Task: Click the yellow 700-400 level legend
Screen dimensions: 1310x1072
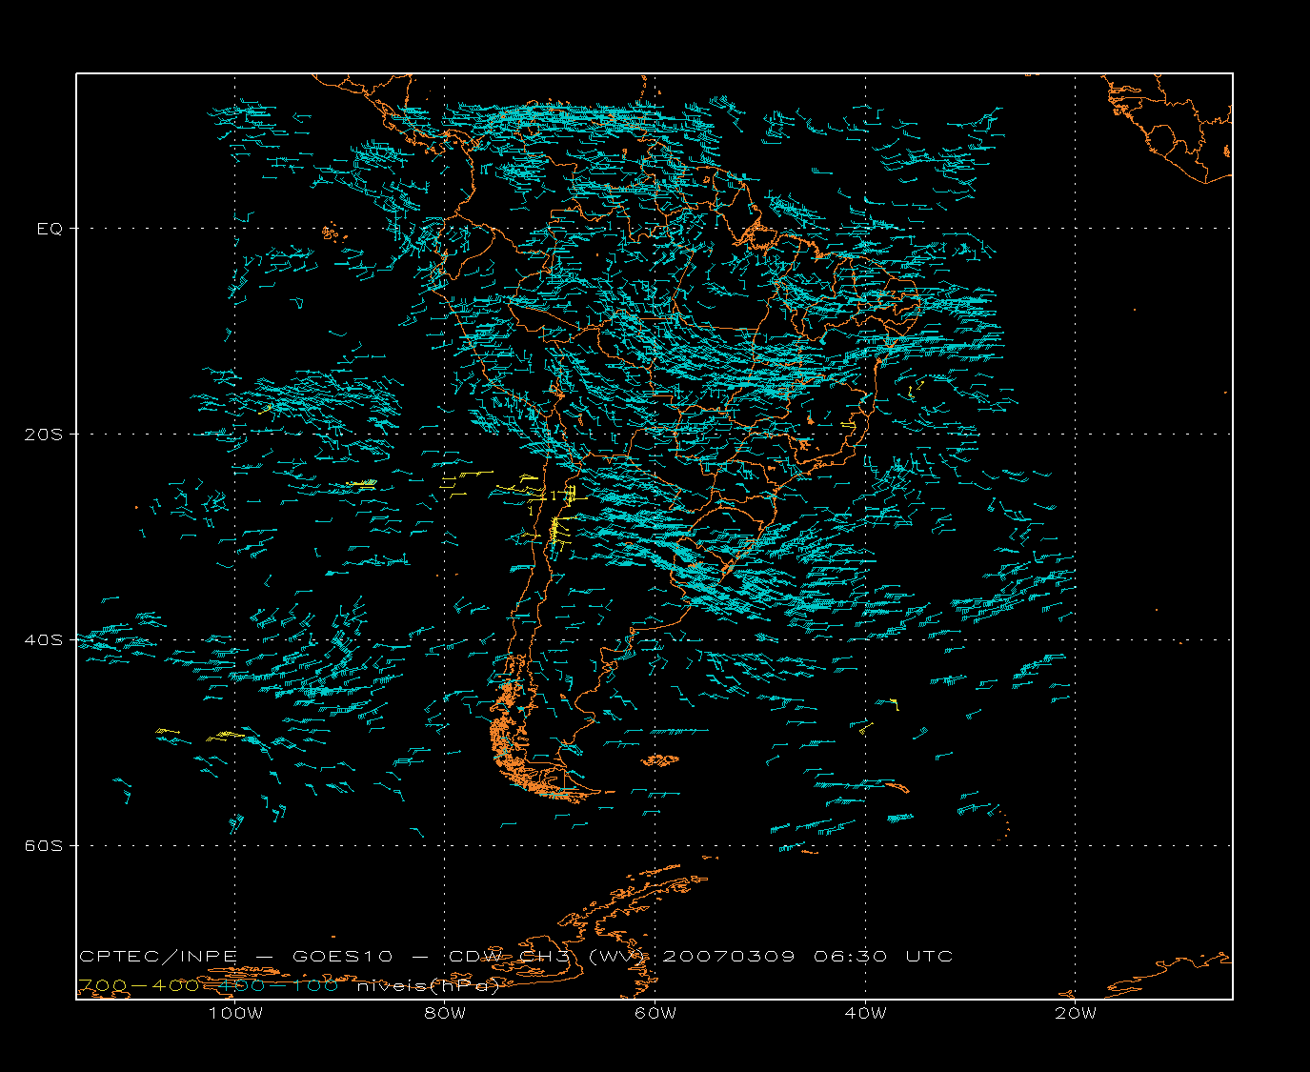Action: coord(138,986)
